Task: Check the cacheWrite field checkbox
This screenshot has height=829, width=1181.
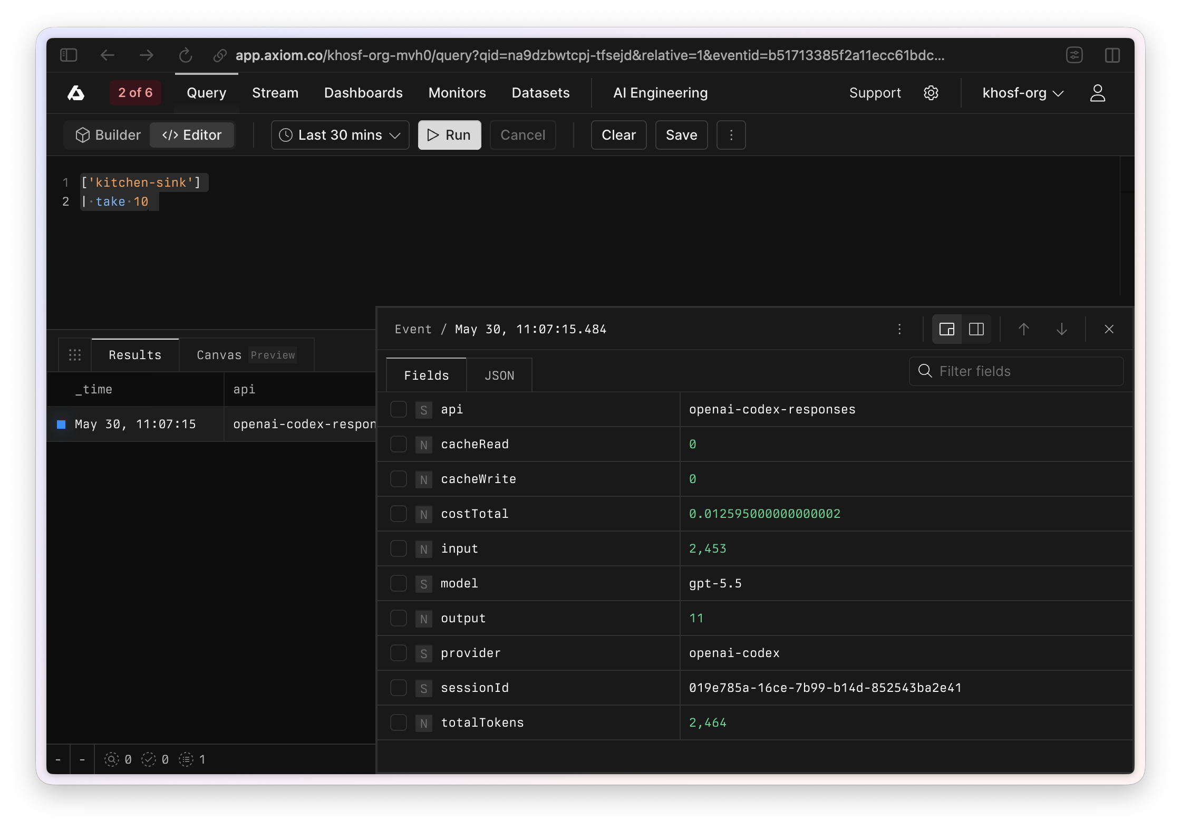Action: pos(399,479)
